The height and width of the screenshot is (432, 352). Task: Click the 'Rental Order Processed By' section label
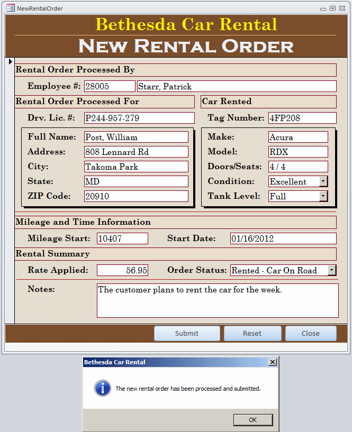tap(75, 70)
